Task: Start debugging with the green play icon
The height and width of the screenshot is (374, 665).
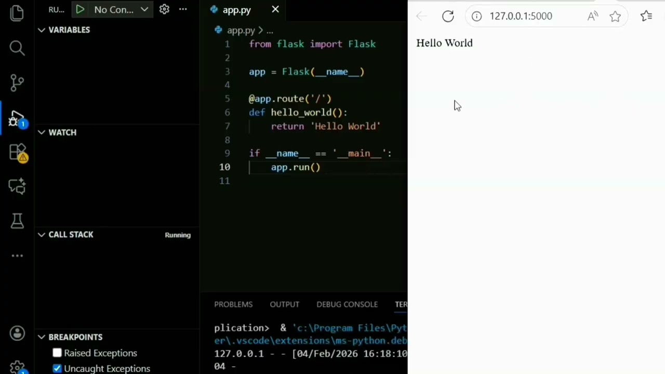Action: [79, 9]
